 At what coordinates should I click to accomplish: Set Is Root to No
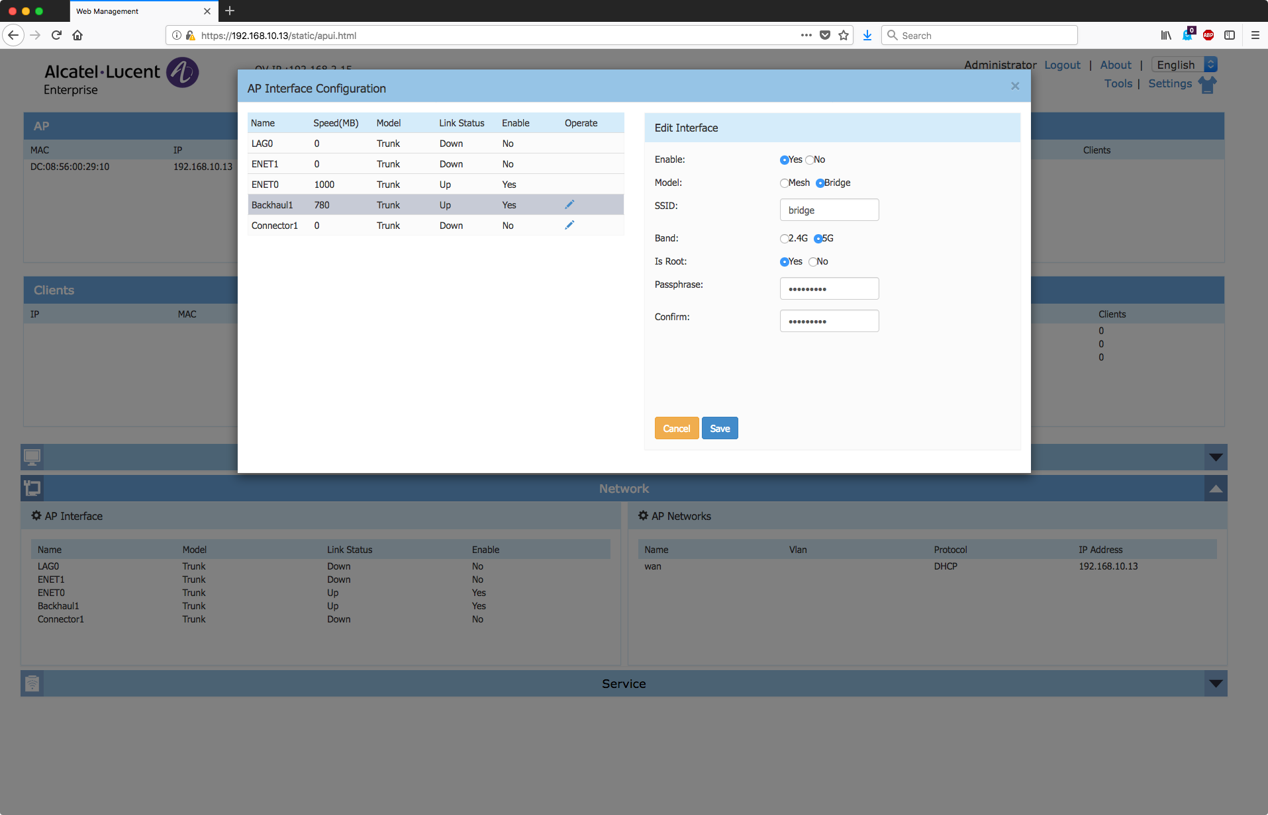coord(812,262)
